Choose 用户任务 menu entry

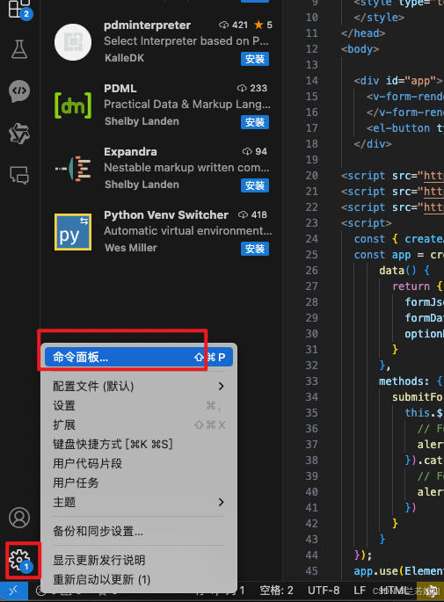pyautogui.click(x=139, y=482)
